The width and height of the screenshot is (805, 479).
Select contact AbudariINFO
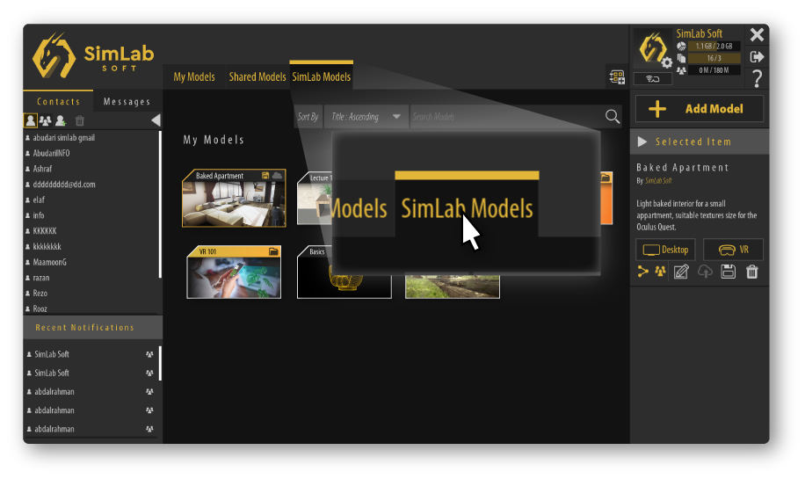(51, 153)
